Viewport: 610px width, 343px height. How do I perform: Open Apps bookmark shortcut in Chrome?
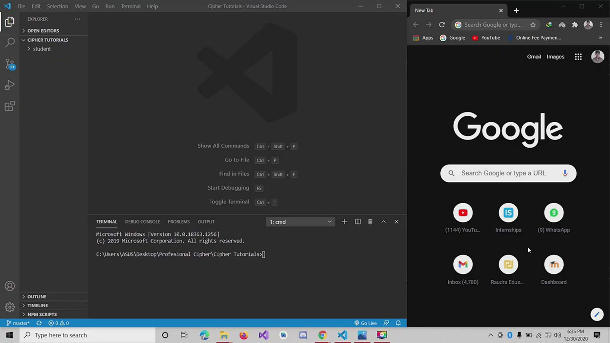[x=423, y=38]
